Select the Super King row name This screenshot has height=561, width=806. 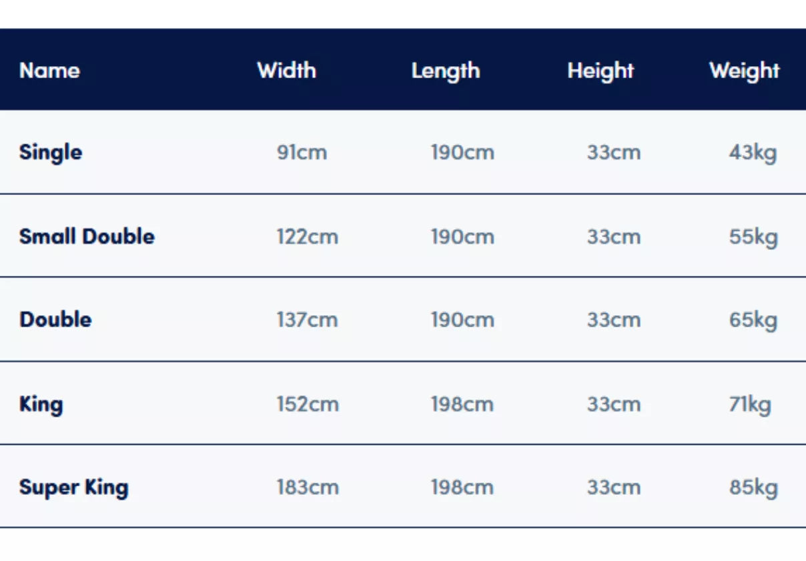[73, 487]
